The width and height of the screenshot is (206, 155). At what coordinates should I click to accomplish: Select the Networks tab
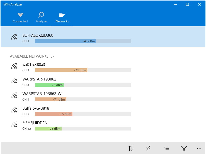coord(62,18)
